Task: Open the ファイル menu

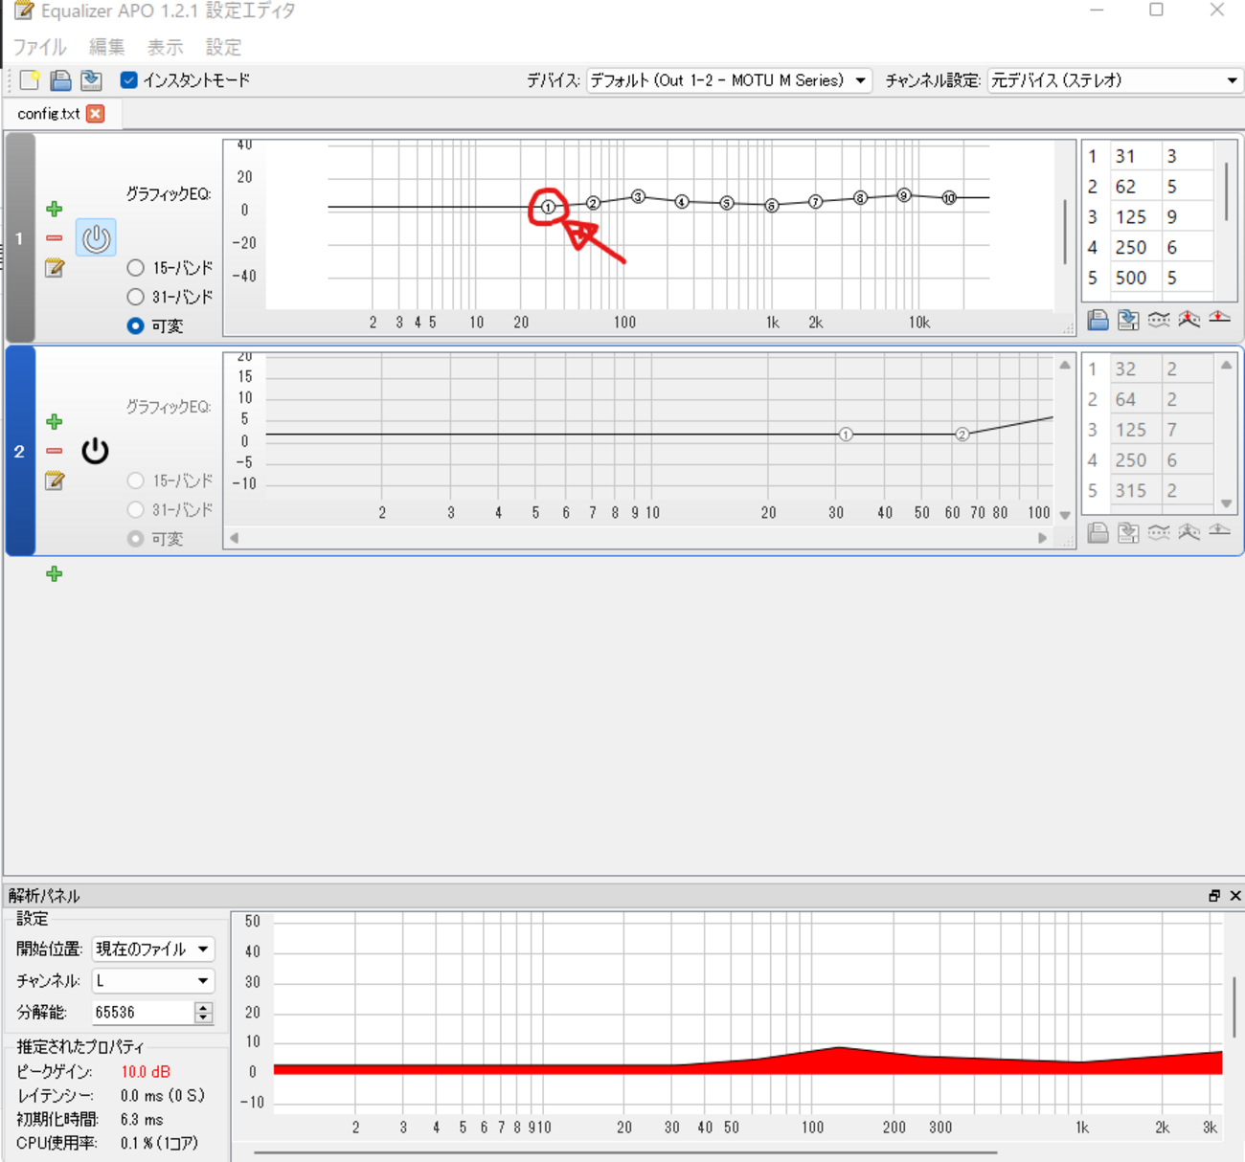Action: 39,47
